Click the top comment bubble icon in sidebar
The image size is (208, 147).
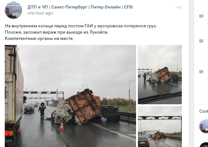coord(201,16)
